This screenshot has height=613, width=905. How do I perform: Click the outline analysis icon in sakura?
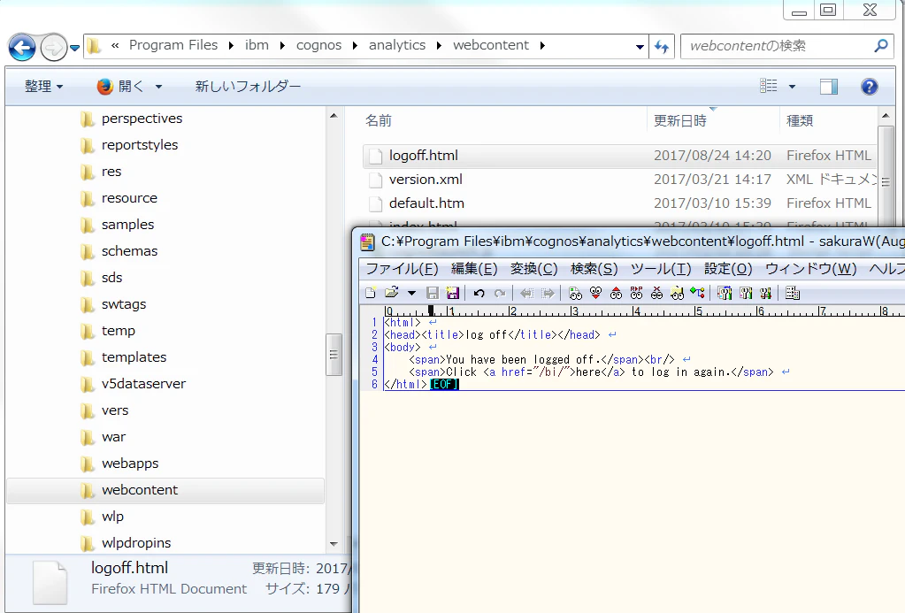(698, 293)
